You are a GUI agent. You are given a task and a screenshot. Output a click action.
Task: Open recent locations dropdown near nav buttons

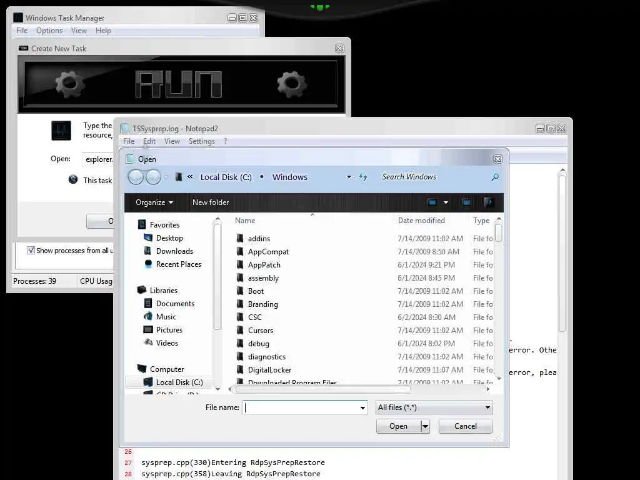(x=166, y=177)
